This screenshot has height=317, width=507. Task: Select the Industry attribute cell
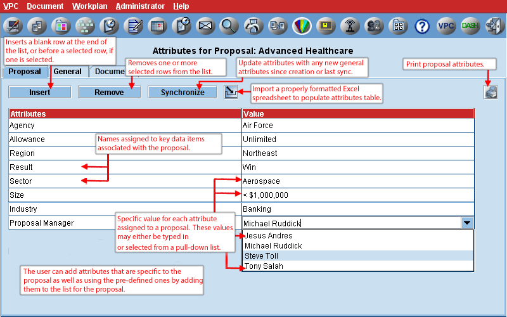(125, 209)
